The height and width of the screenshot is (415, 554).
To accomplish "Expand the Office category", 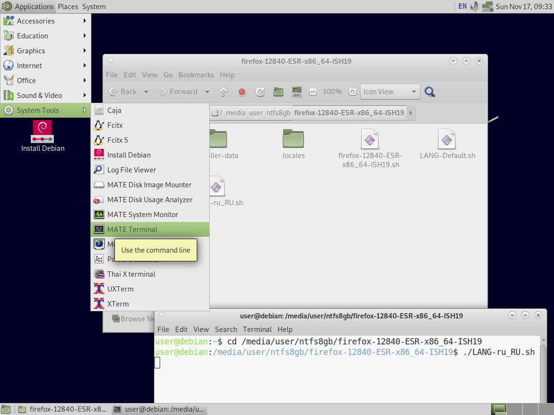I will coord(45,81).
